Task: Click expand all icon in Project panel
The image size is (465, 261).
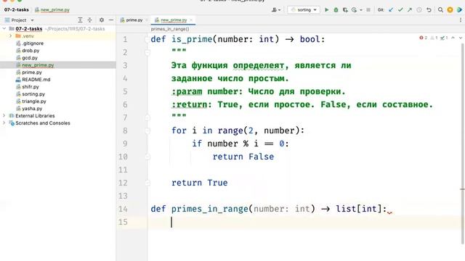Action: coord(80,20)
